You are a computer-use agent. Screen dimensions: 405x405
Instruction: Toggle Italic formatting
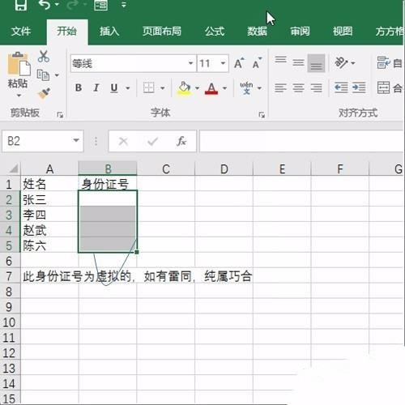(x=96, y=87)
